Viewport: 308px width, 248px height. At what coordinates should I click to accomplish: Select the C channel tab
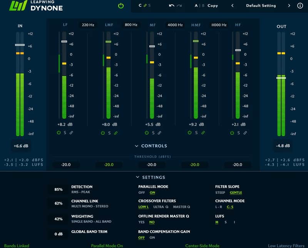(140, 5)
